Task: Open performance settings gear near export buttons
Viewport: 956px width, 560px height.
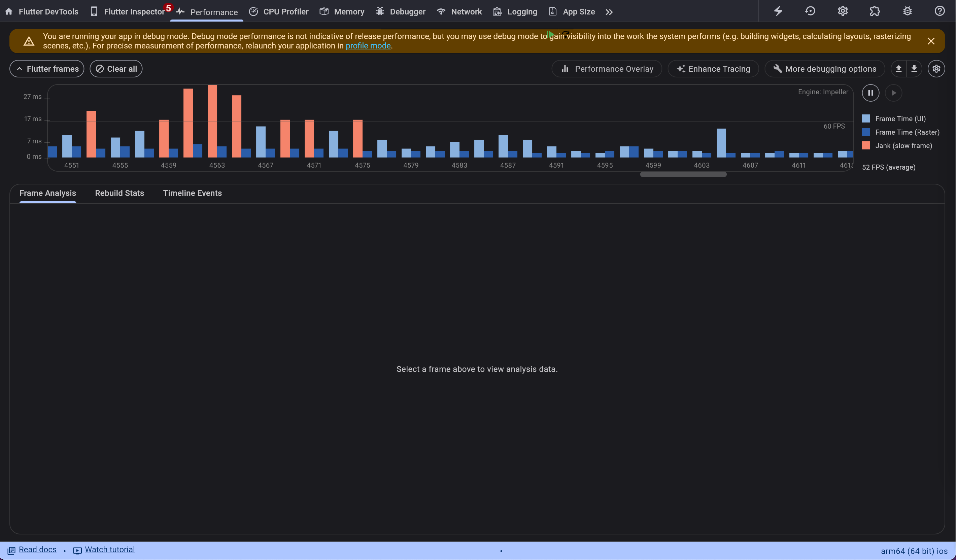Action: tap(936, 69)
